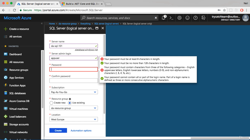Send feedback via smiley icon
This screenshot has height=140, width=250.
(187, 18)
